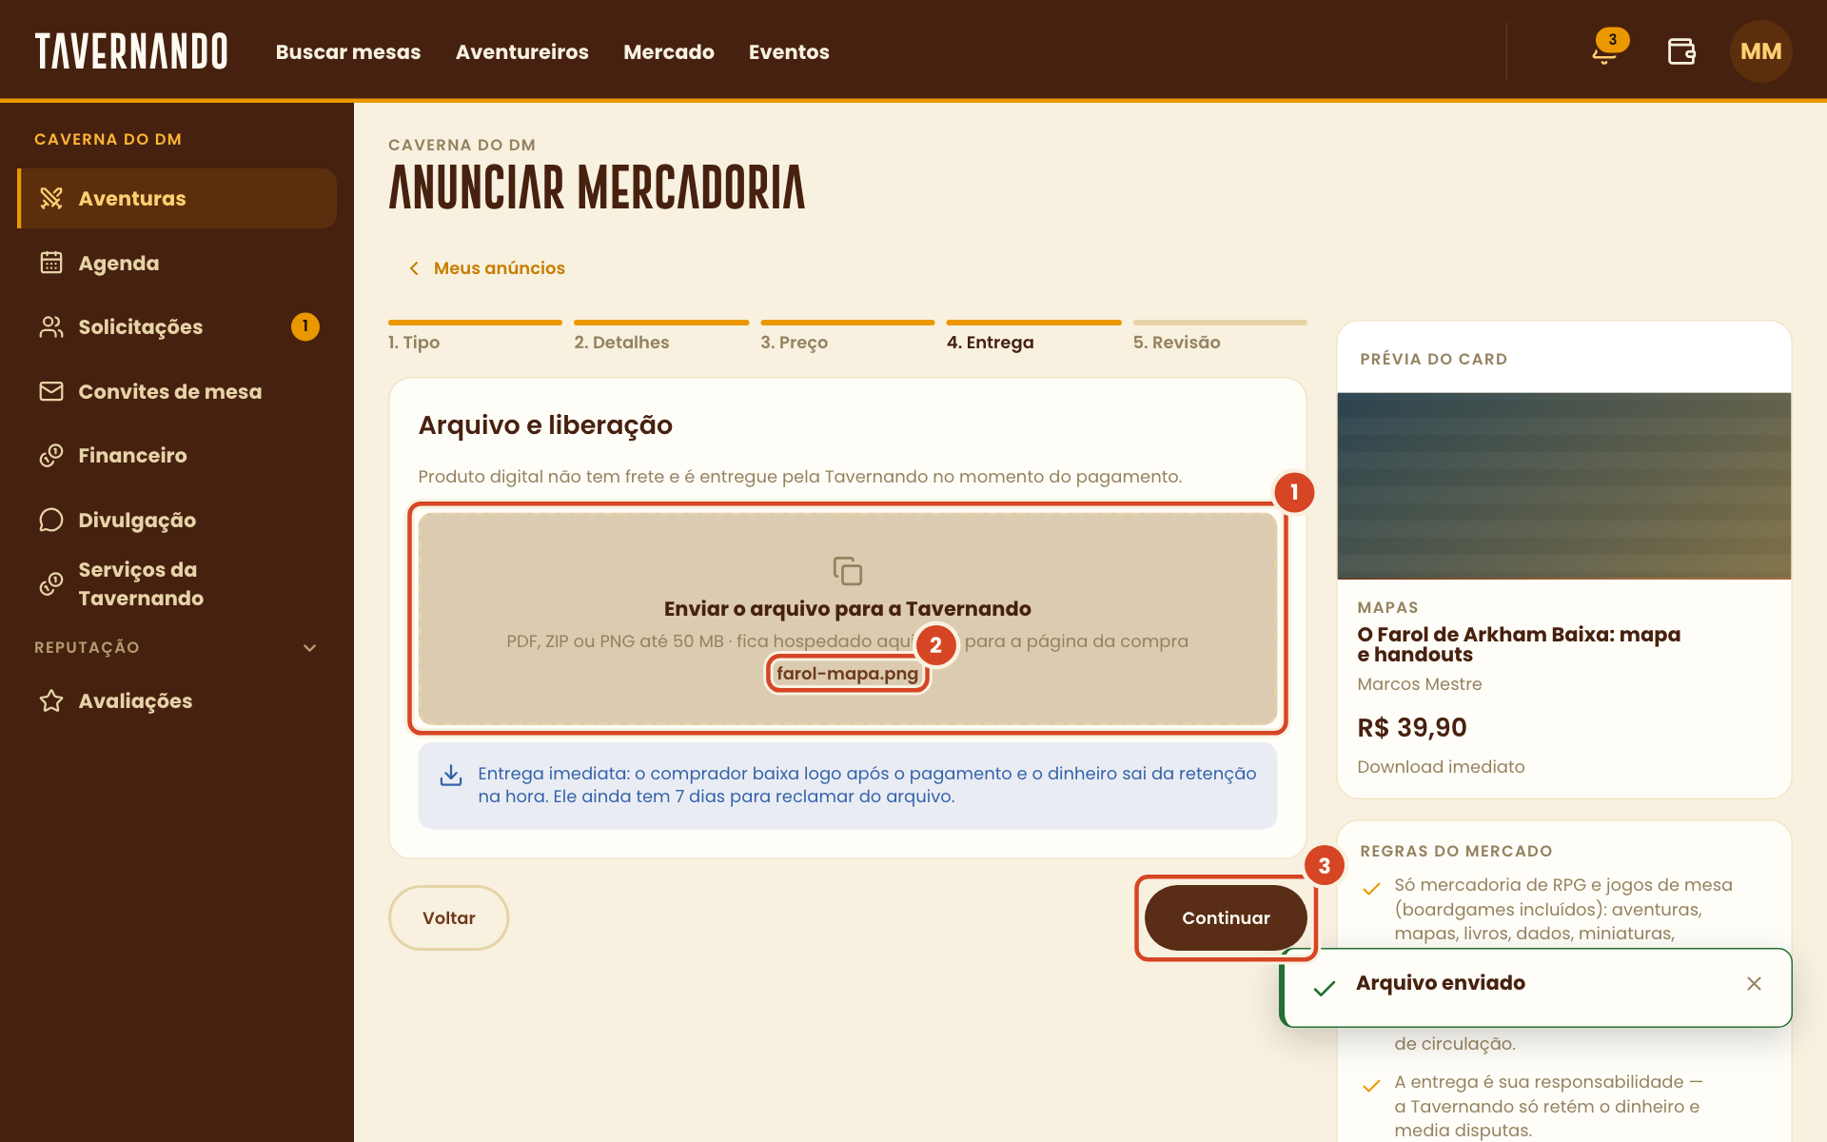Click the card title O Farol de Arkham Baixa

point(1519,644)
